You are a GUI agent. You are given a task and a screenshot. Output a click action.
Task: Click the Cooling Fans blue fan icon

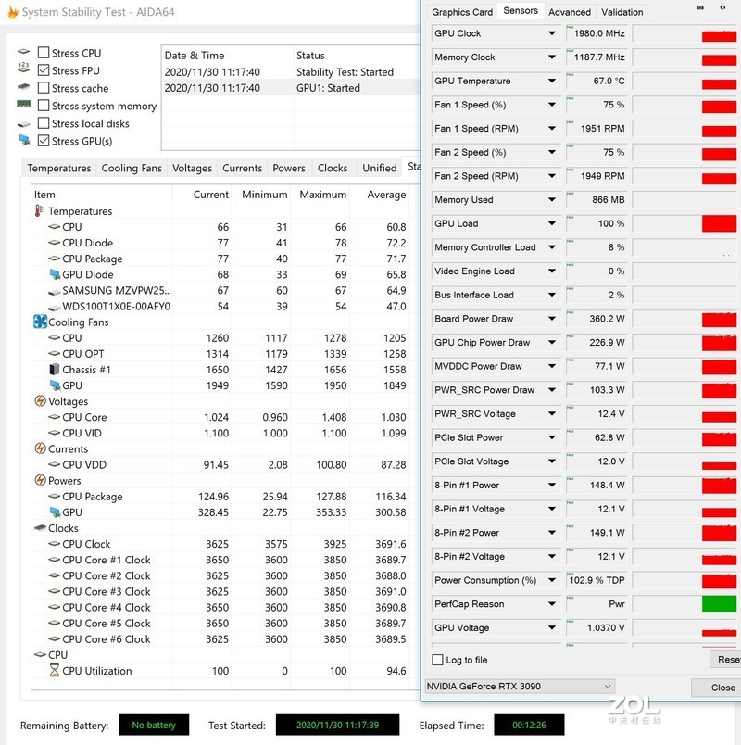pyautogui.click(x=41, y=322)
